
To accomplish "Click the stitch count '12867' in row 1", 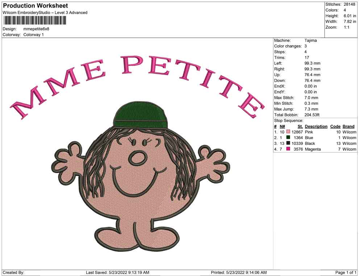I will (297, 132).
